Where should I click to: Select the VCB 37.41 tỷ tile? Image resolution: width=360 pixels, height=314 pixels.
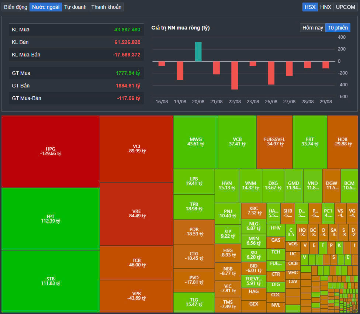(237, 142)
